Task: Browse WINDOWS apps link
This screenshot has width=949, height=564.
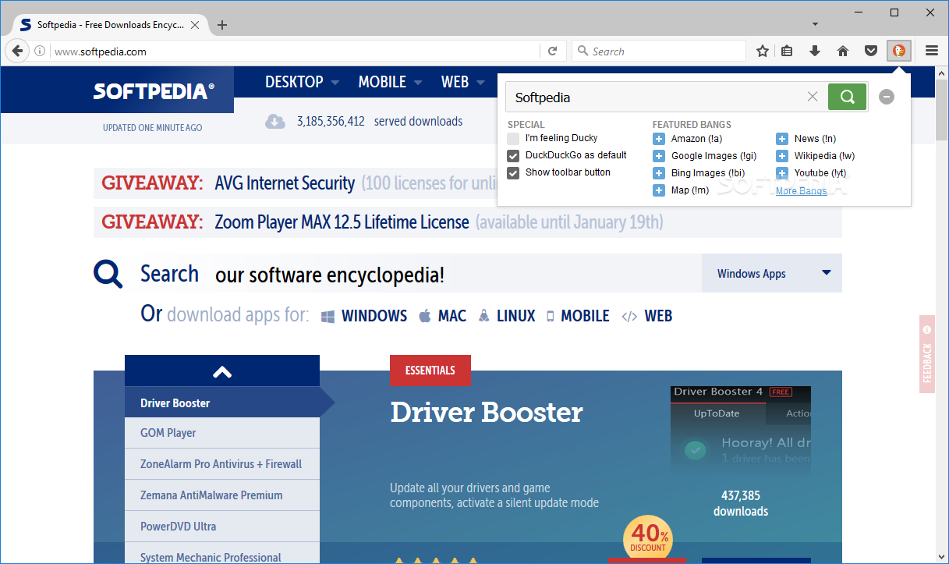Action: (364, 316)
